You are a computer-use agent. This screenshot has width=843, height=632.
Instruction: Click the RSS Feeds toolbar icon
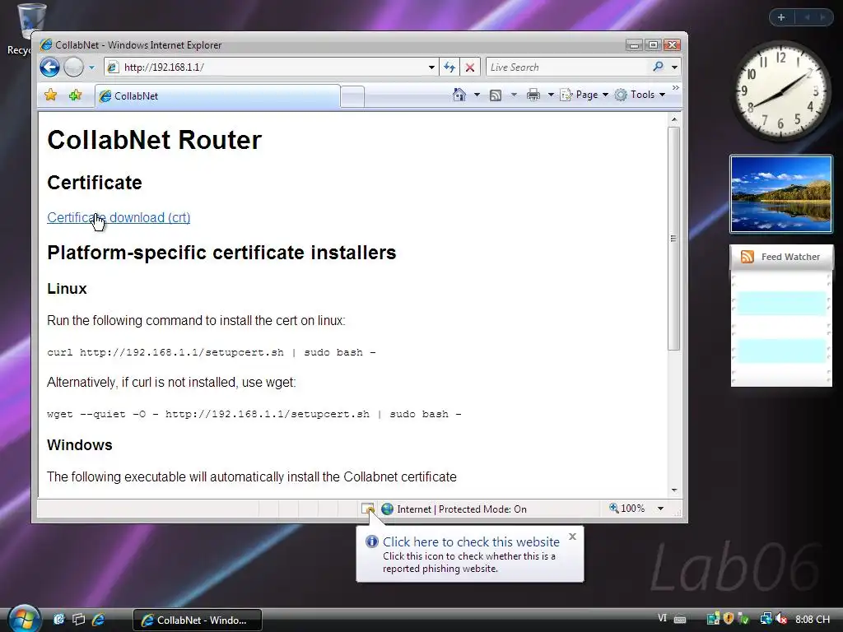pos(495,95)
